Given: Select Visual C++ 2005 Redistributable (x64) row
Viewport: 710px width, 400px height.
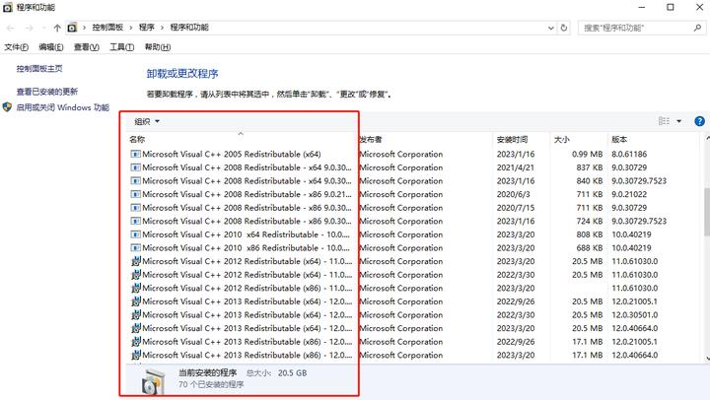Looking at the screenshot, I should (414, 155).
